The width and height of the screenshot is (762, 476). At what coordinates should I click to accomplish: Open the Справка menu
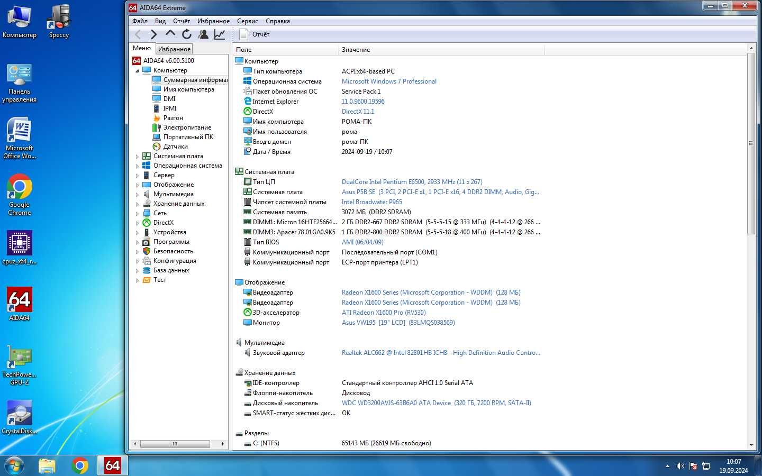click(x=278, y=21)
